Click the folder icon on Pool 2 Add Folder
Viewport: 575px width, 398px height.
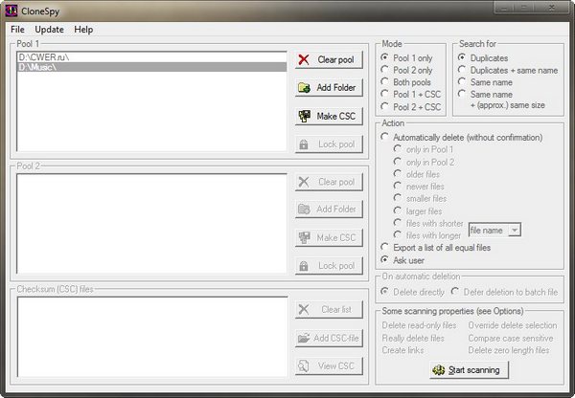click(x=304, y=210)
